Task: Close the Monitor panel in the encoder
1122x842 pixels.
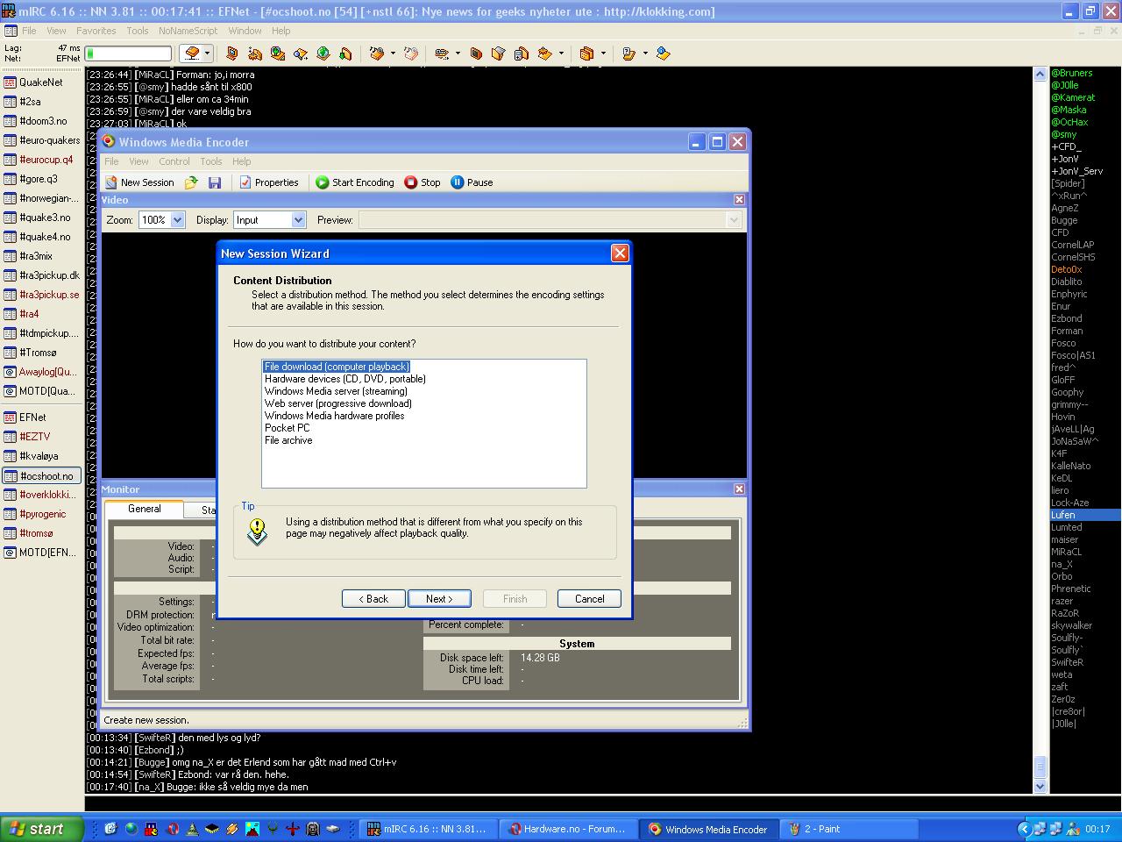Action: pyautogui.click(x=739, y=489)
